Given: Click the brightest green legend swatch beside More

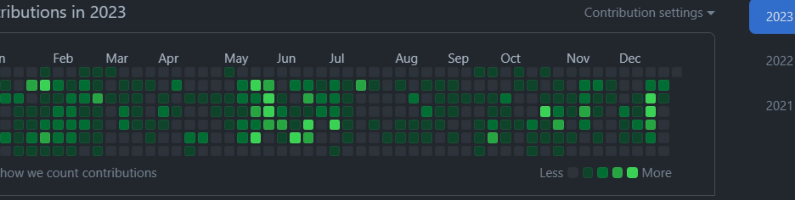Looking at the screenshot, I should click(x=632, y=173).
